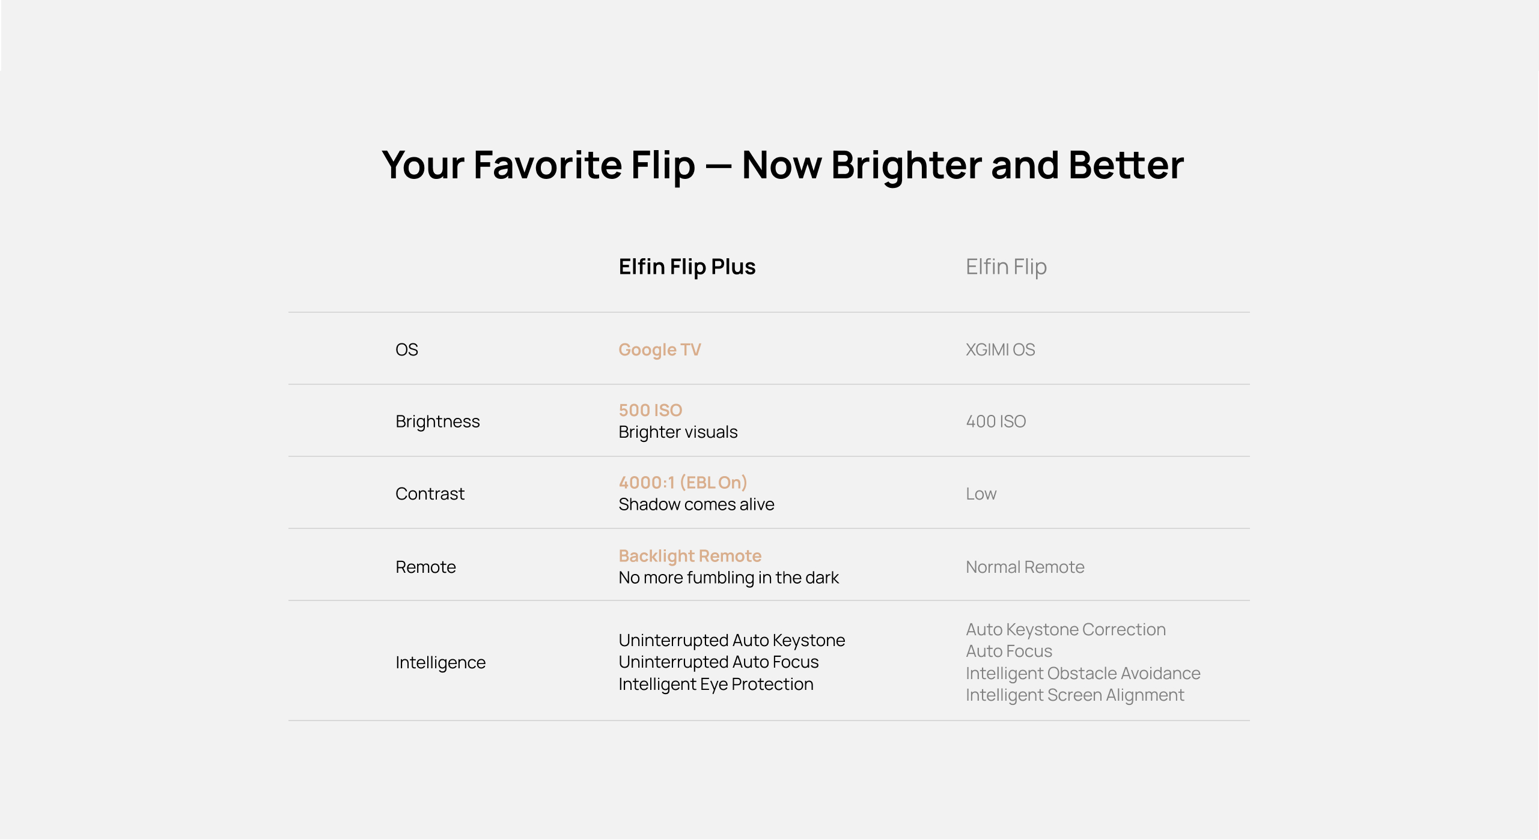
Task: Click 'Uninterrupted Auto Keystone' feature text
Action: click(731, 640)
